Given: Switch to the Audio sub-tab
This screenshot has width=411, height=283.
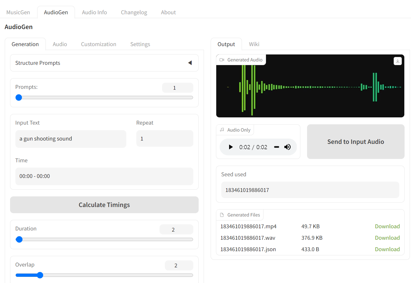Looking at the screenshot, I should 60,44.
